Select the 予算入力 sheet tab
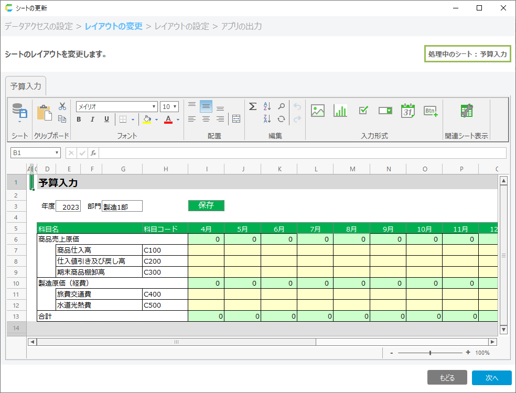Screen dimensions: 516x393 (26, 86)
